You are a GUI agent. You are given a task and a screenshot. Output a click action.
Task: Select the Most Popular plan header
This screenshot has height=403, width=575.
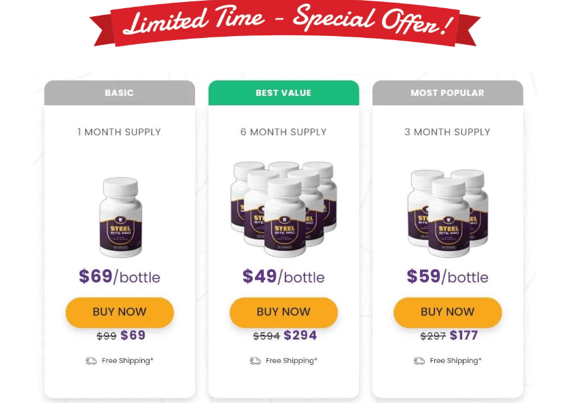pyautogui.click(x=448, y=93)
